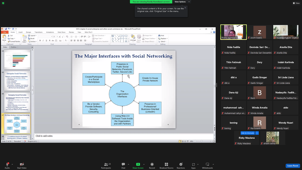This screenshot has height=170, width=302.
Task: Toggle Italic formatting in Font group
Action: pos(43,41)
